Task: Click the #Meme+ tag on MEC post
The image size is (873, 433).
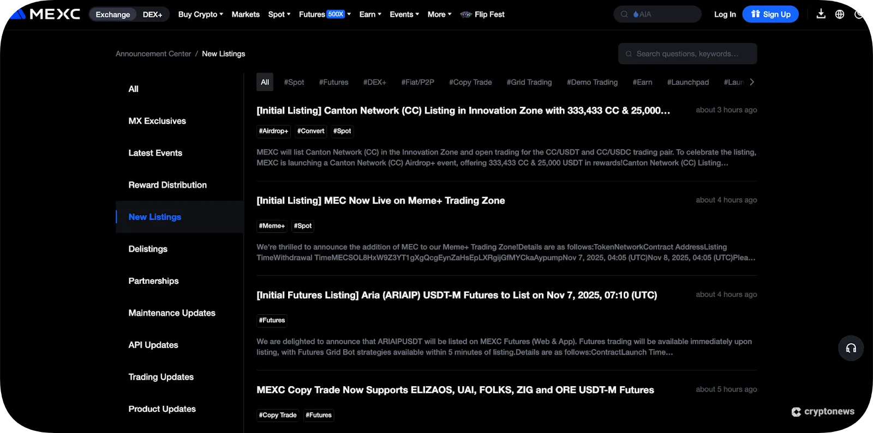Action: point(272,226)
